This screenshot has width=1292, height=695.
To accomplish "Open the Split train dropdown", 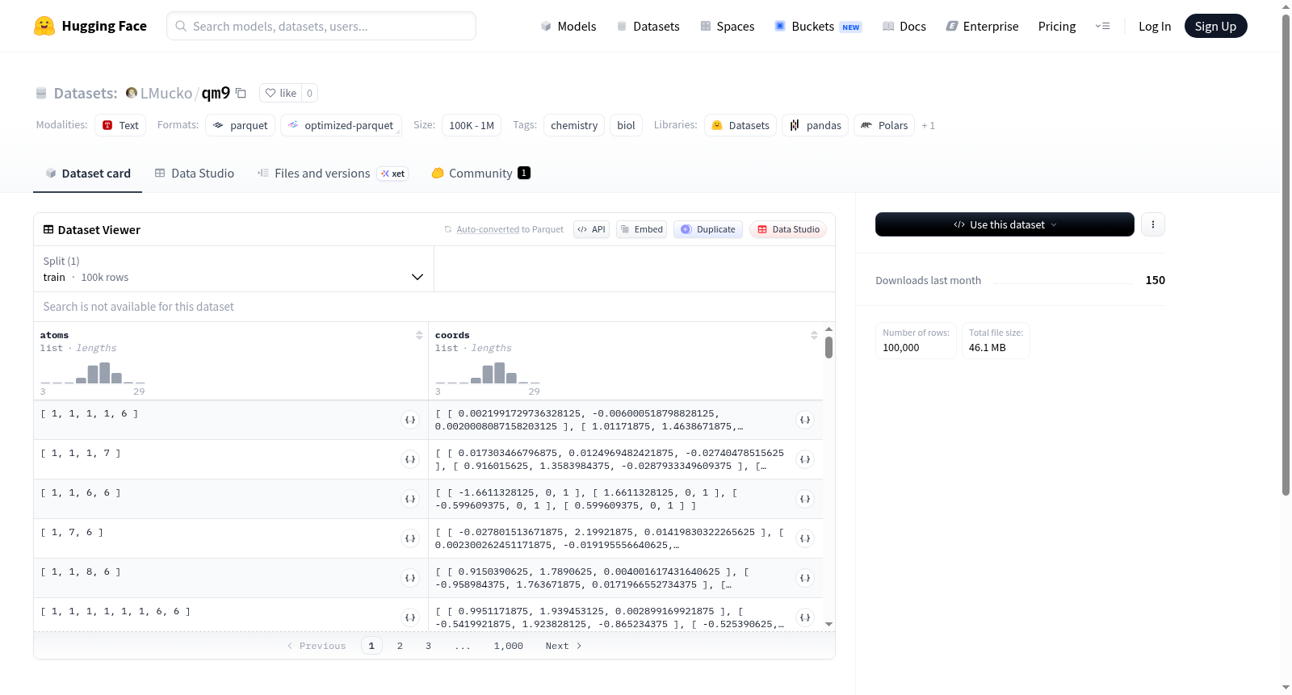I will click(234, 269).
